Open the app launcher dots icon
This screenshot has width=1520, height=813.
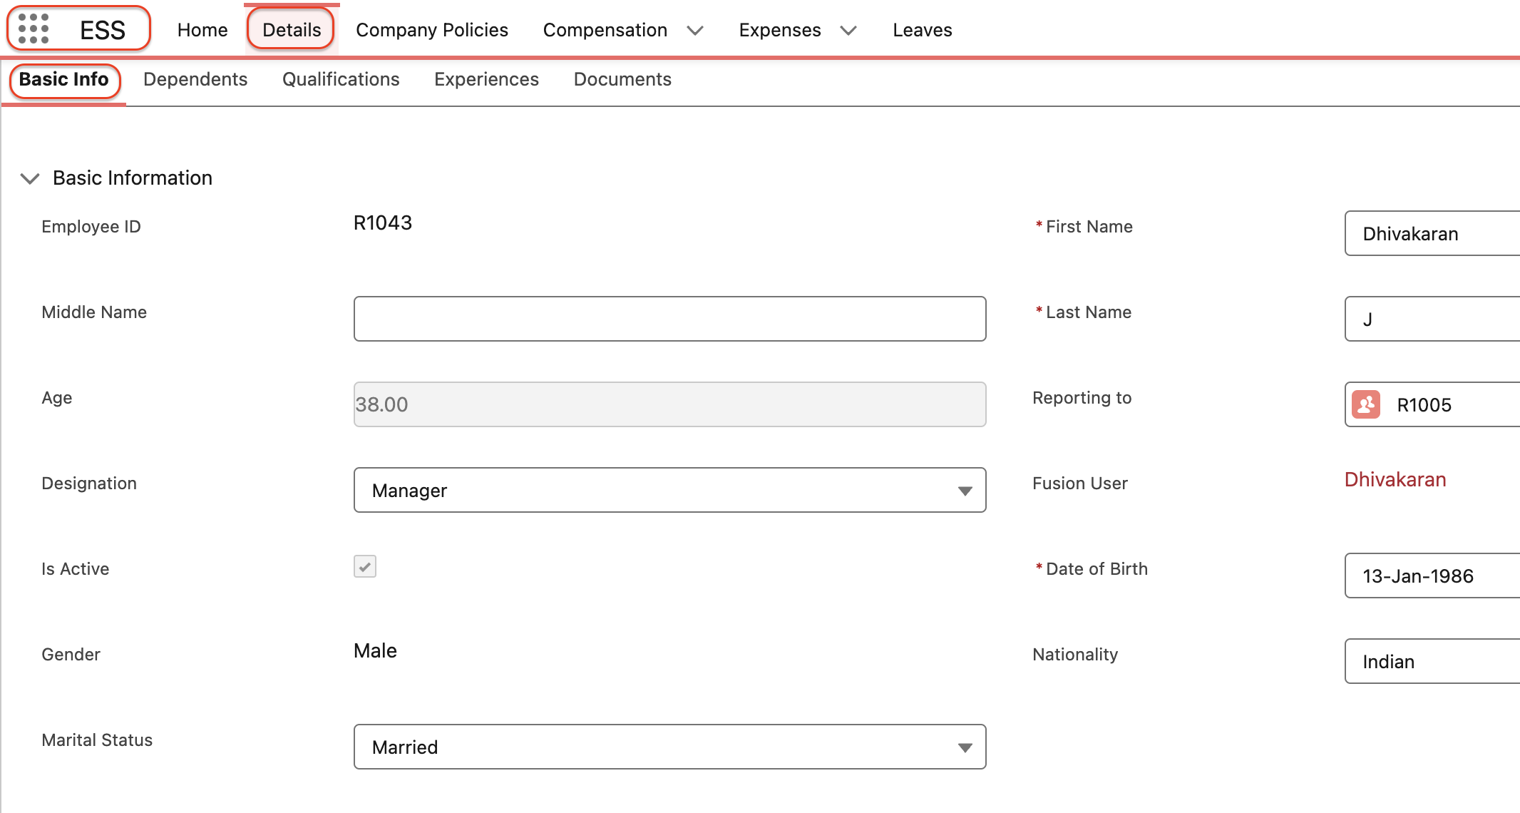[34, 29]
